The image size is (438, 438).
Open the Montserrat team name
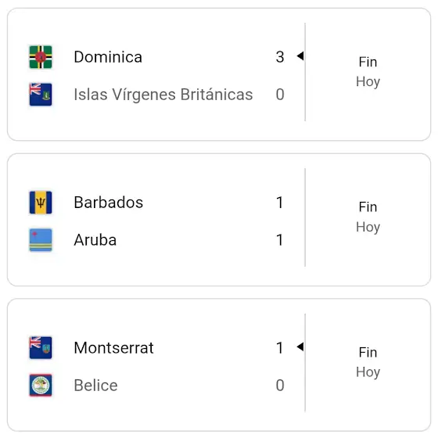click(x=113, y=348)
